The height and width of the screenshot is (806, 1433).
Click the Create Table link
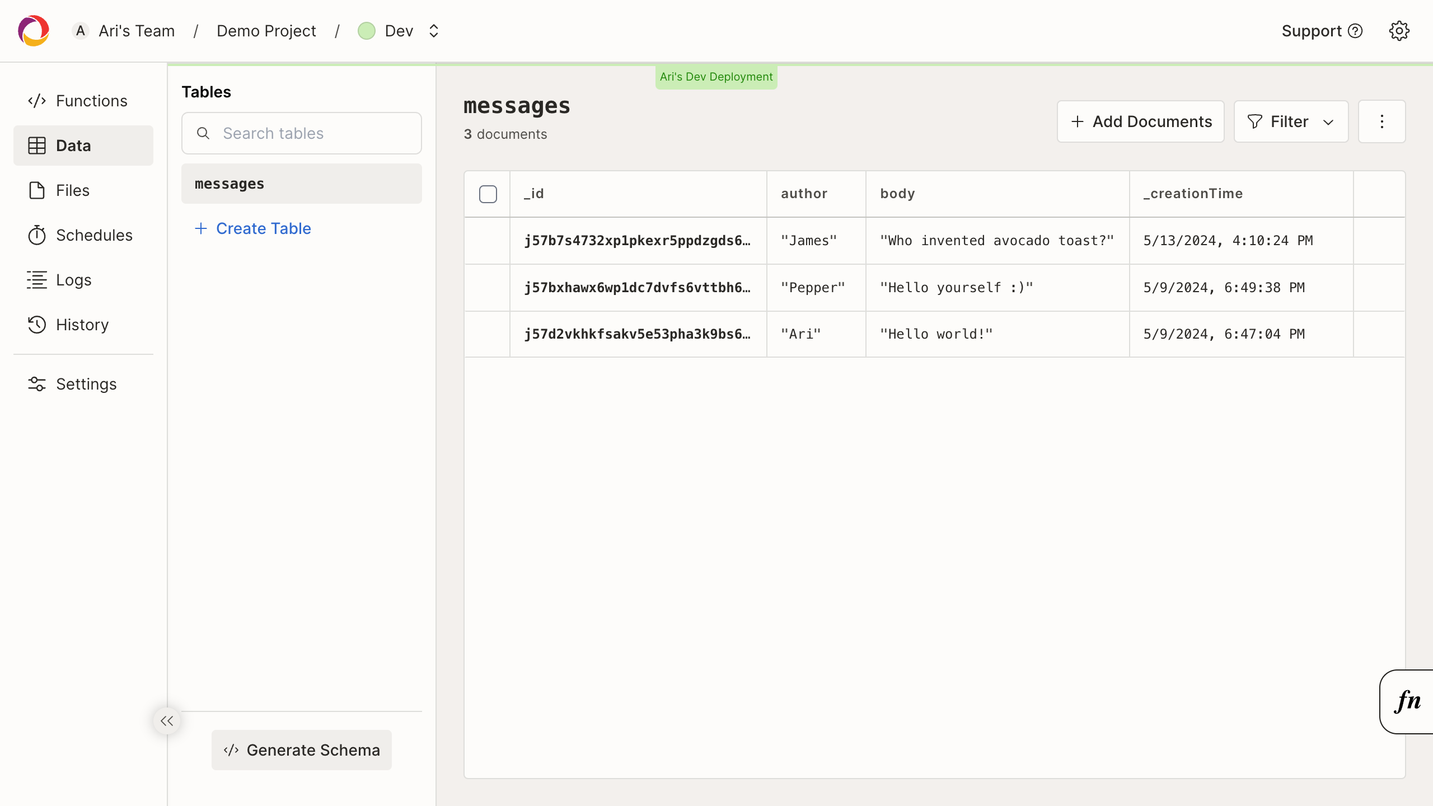click(252, 228)
